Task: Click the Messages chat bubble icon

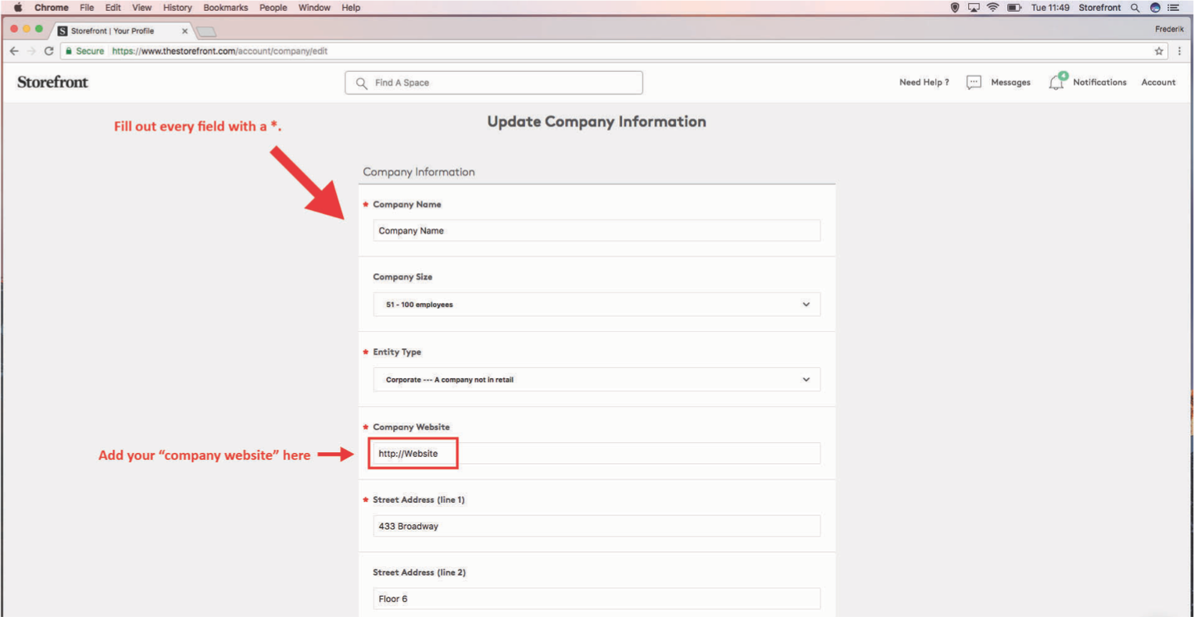Action: [x=973, y=82]
